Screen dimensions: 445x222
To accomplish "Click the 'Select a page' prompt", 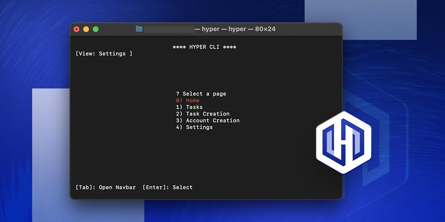I will click(201, 94).
